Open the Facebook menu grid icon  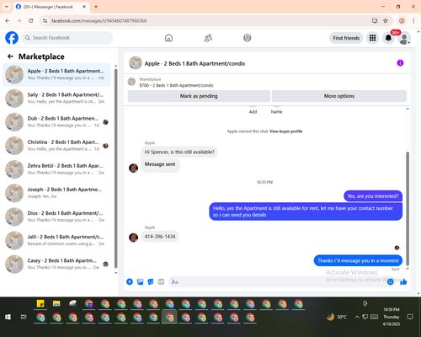click(372, 38)
